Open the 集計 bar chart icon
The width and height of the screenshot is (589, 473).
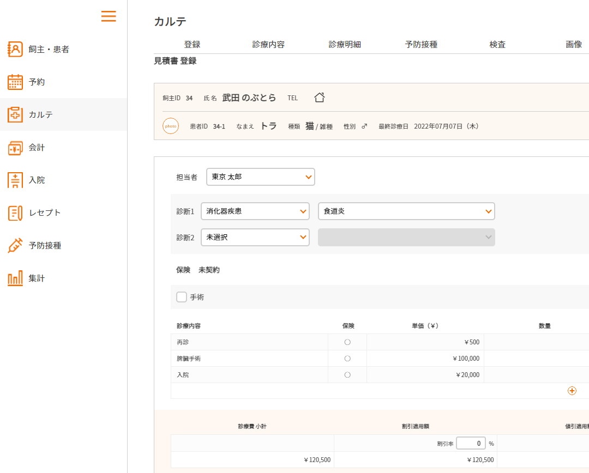point(15,278)
